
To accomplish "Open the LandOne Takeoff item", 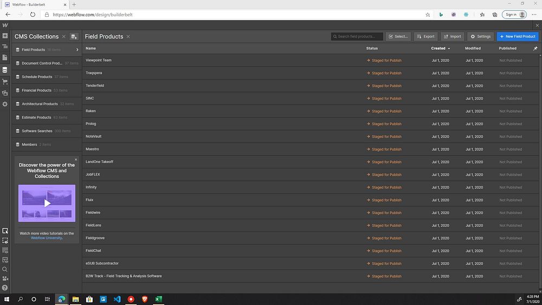I will (311, 161).
